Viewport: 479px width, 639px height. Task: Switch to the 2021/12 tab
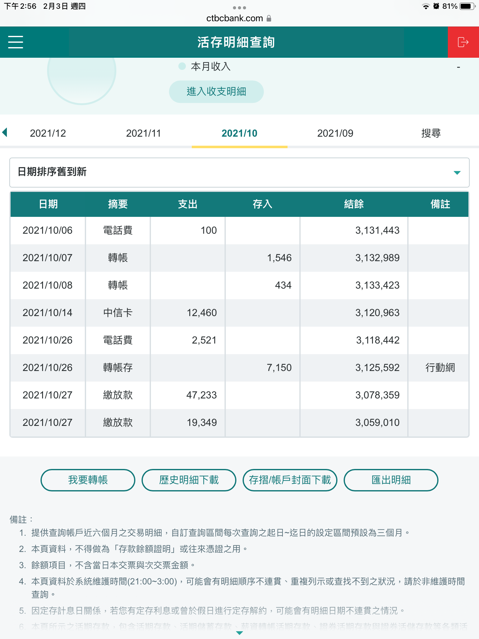tap(48, 133)
